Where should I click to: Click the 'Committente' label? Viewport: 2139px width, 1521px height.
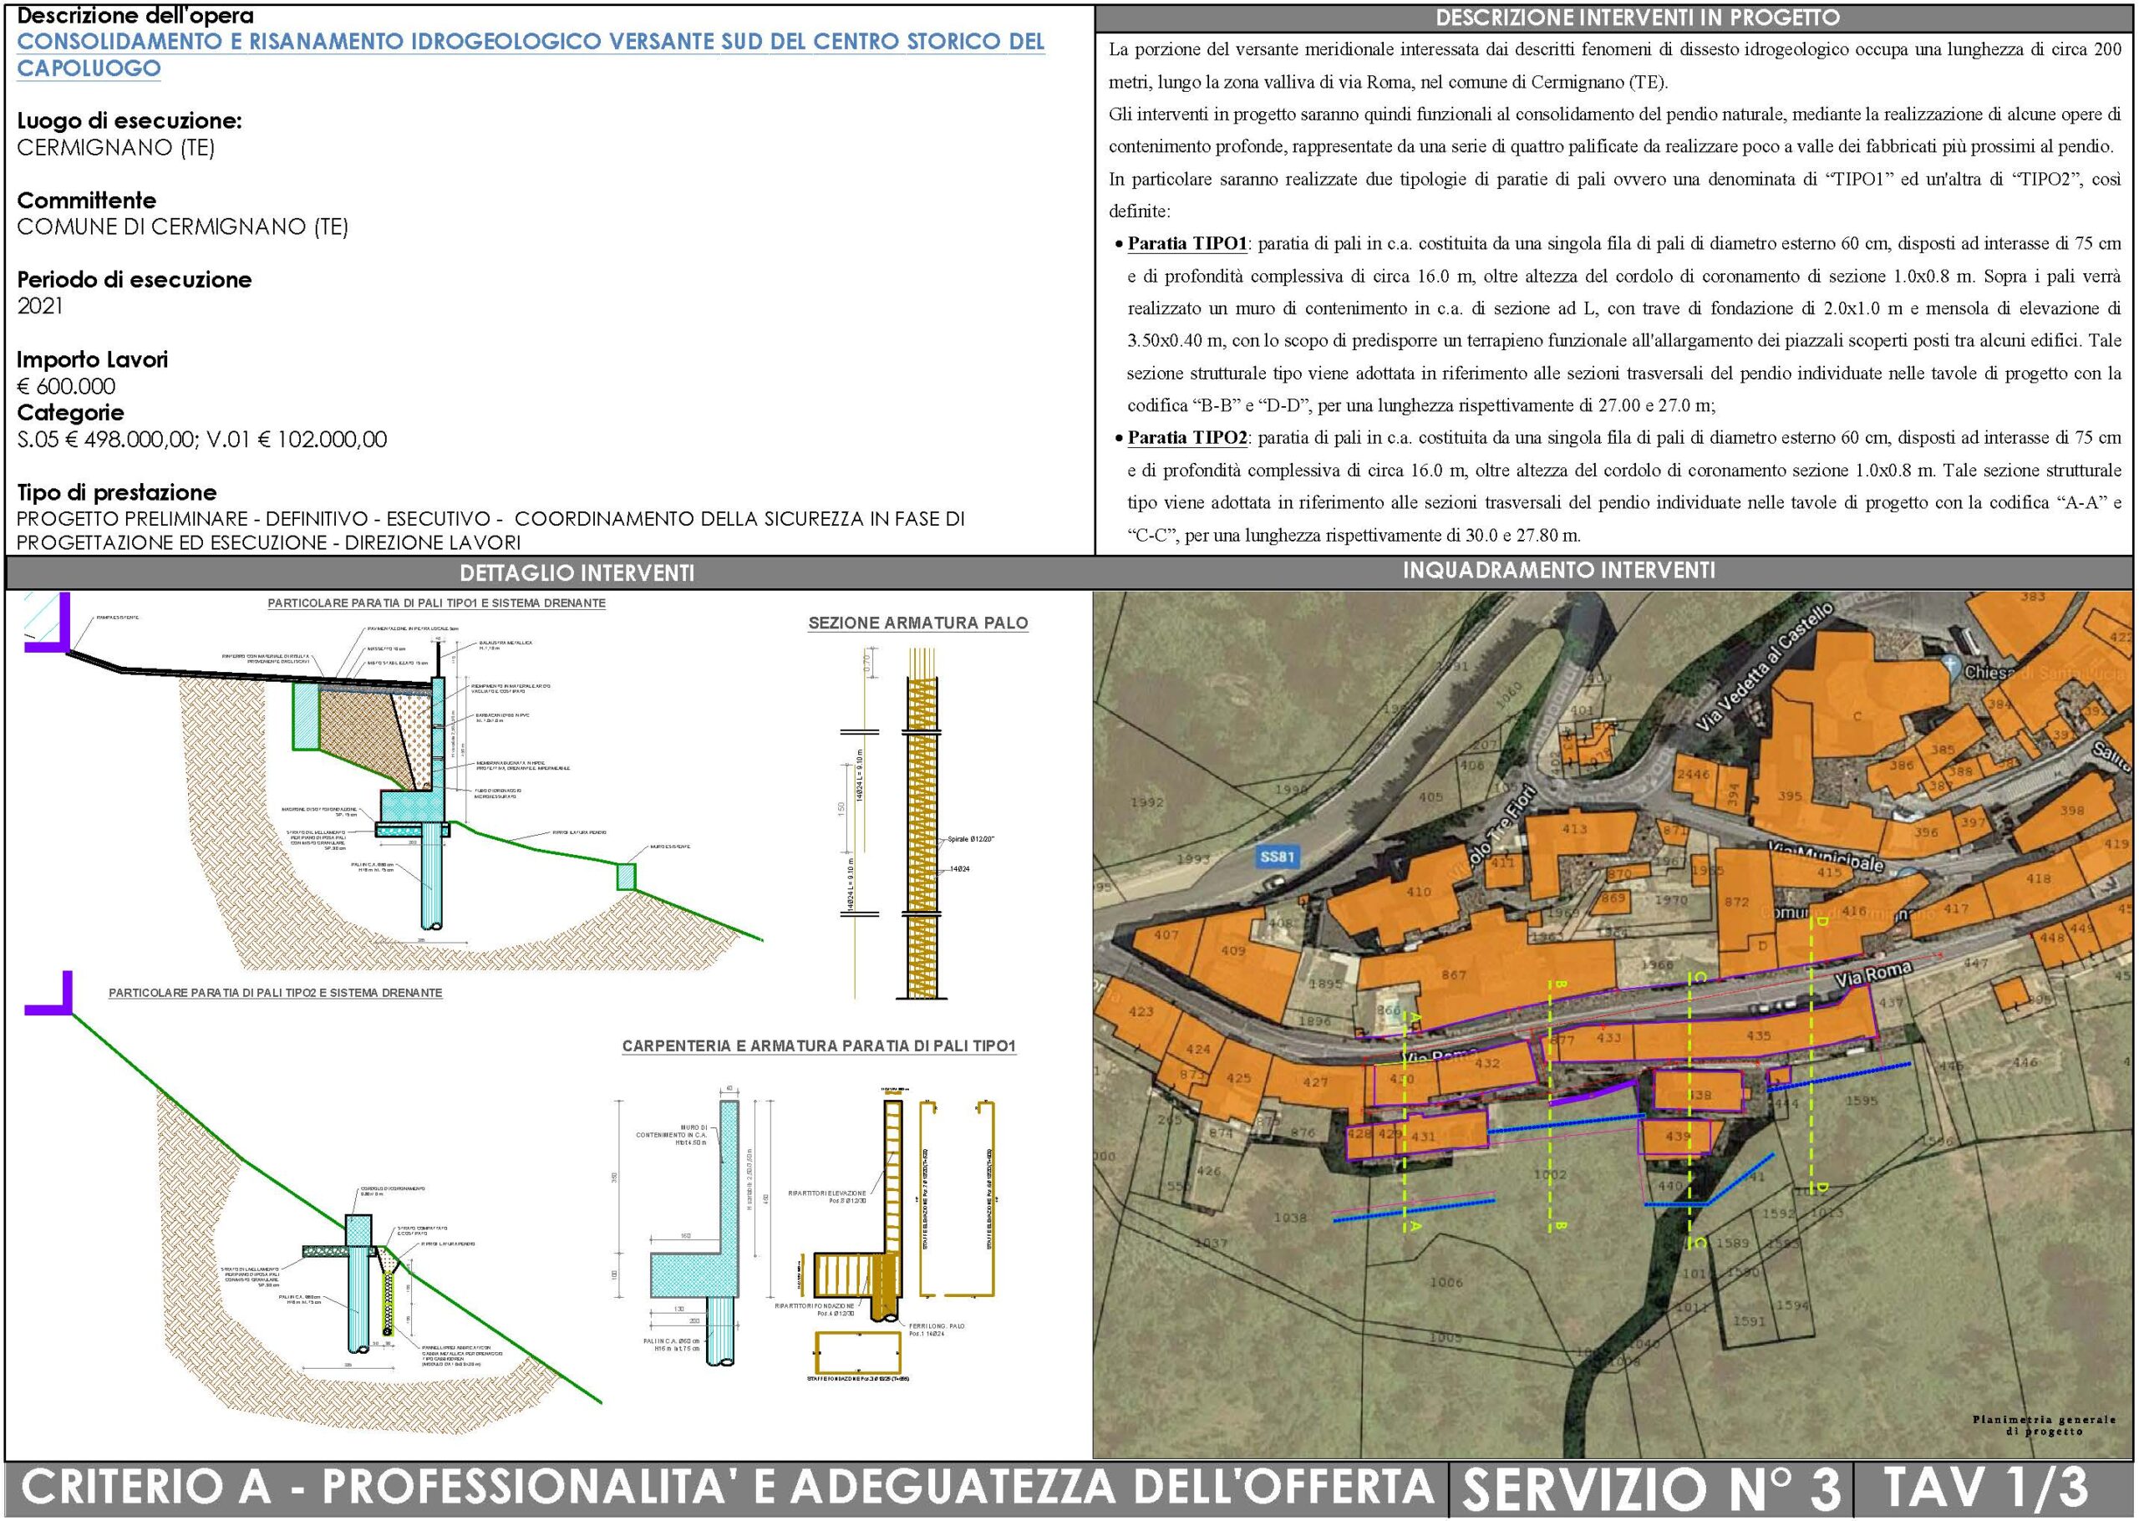(x=86, y=200)
